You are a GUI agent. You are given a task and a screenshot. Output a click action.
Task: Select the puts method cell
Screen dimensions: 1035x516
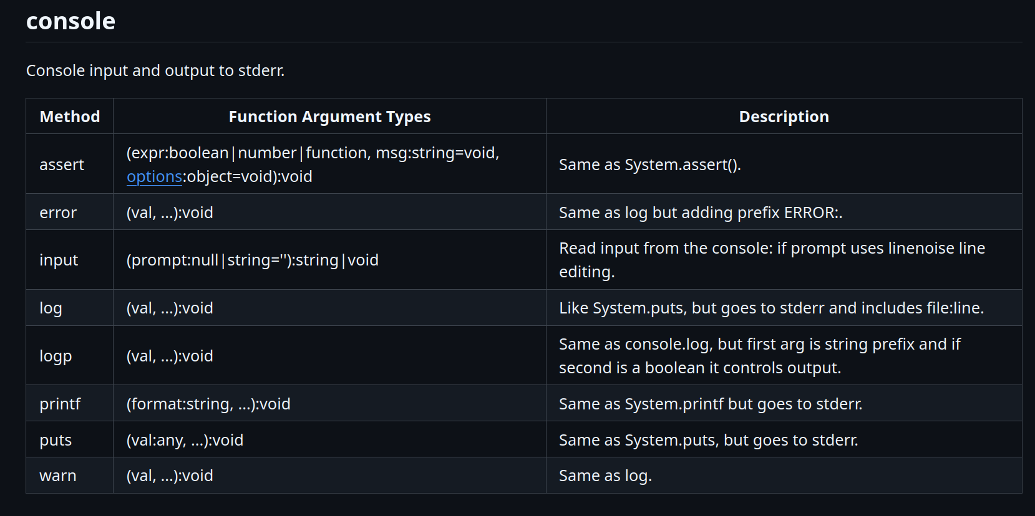pyautogui.click(x=56, y=440)
